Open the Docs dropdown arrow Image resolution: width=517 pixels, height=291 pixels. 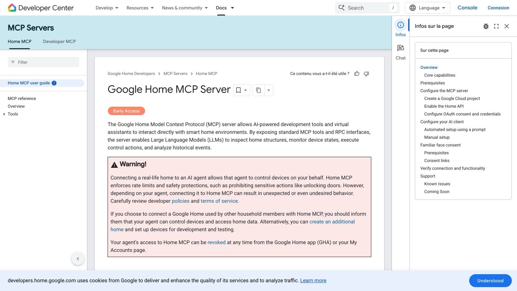[x=232, y=8]
